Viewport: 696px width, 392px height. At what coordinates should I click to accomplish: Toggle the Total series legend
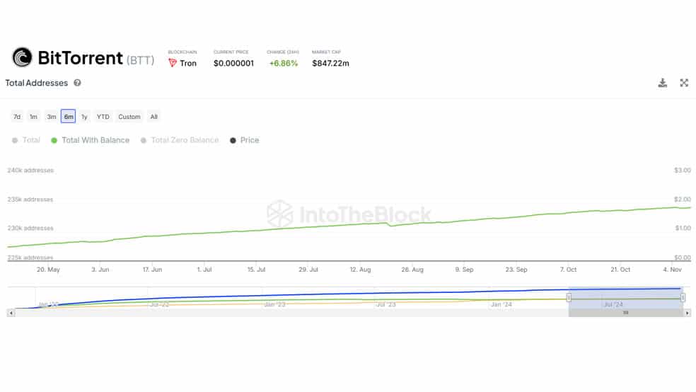click(x=26, y=140)
